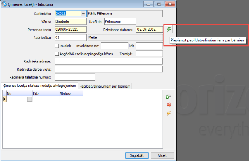Enable Apgādībā esošs nepilngadīgs bērns checkbox

tap(56, 54)
